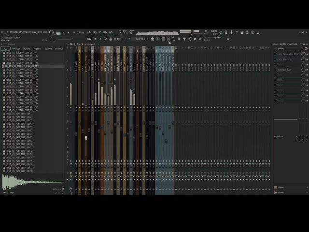Open the project info icon

[253, 32]
